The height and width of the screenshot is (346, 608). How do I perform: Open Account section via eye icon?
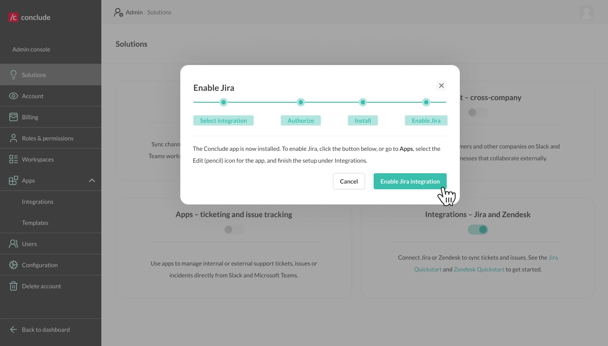pos(13,95)
